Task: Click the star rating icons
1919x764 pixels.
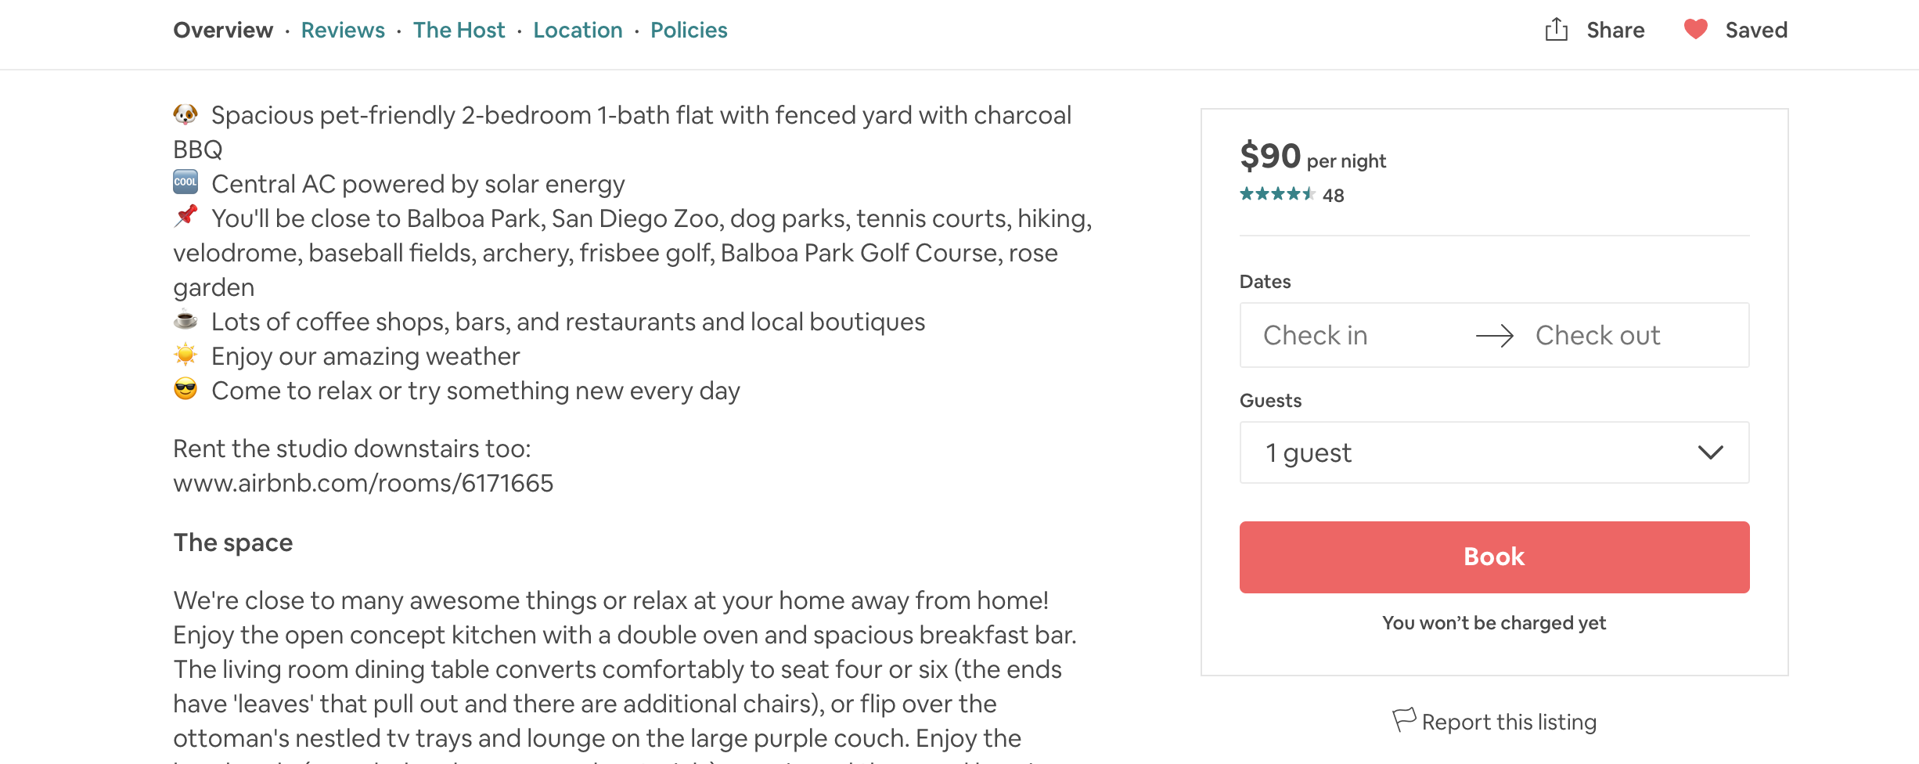Action: 1277,194
